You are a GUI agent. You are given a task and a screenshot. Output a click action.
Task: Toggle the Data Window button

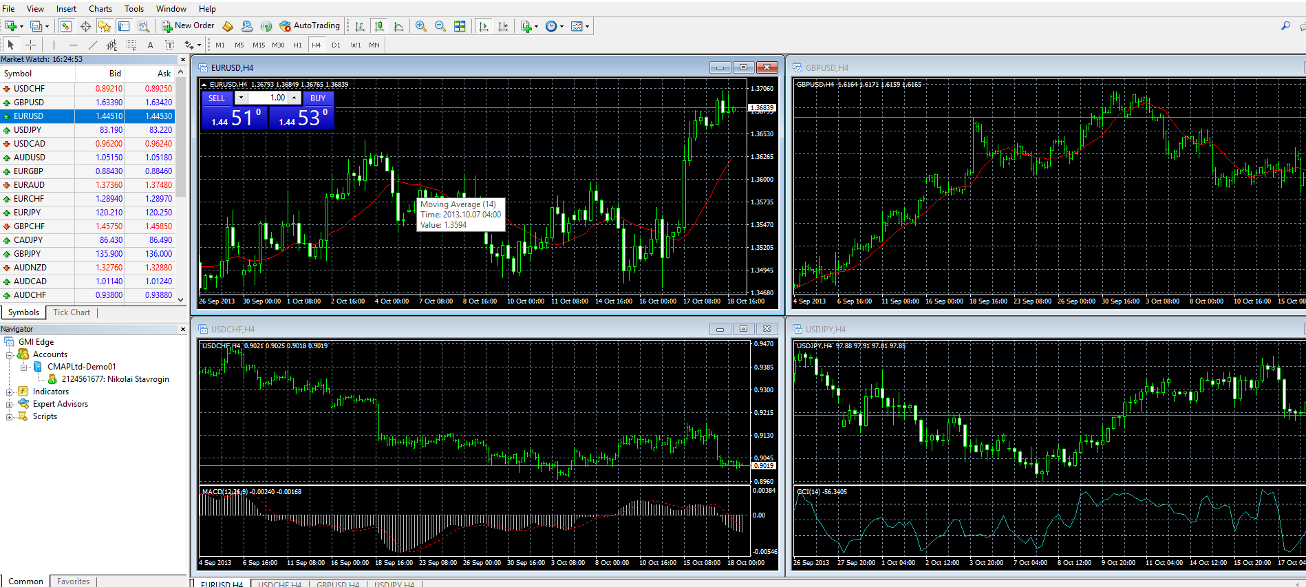85,26
